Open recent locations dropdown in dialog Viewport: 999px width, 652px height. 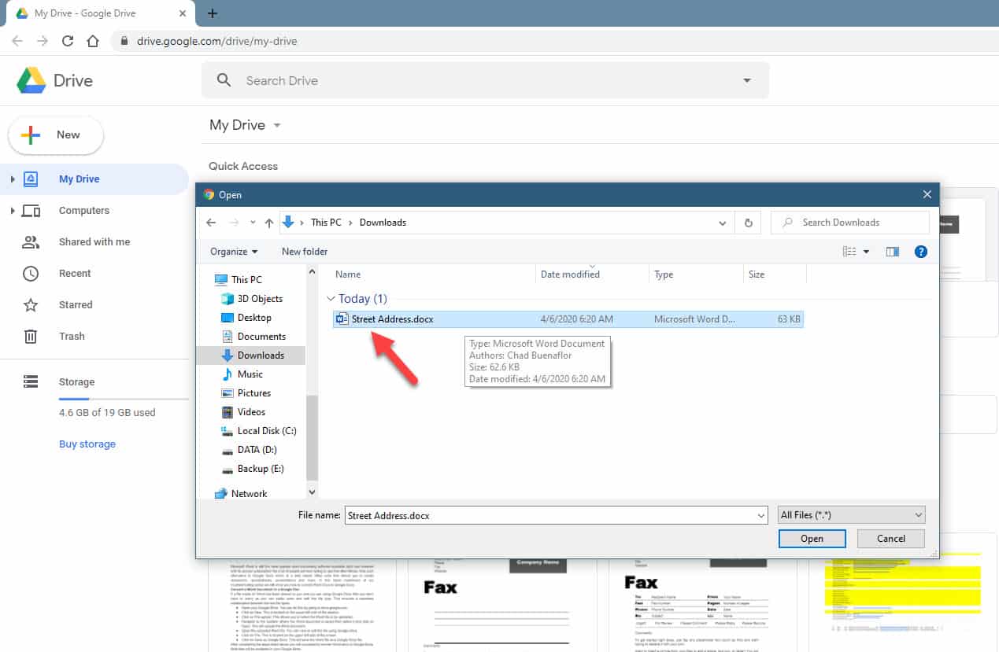point(252,223)
